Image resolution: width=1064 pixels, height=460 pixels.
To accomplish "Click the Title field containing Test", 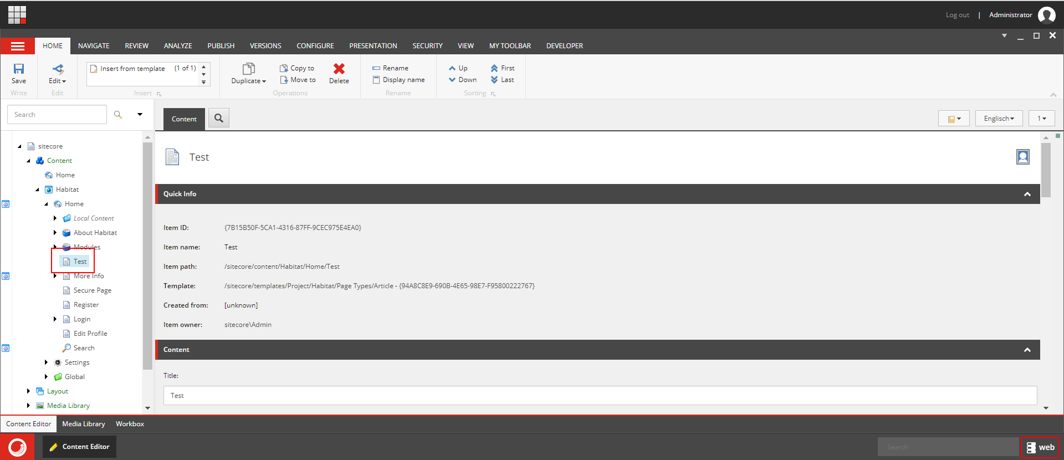I will [x=600, y=396].
